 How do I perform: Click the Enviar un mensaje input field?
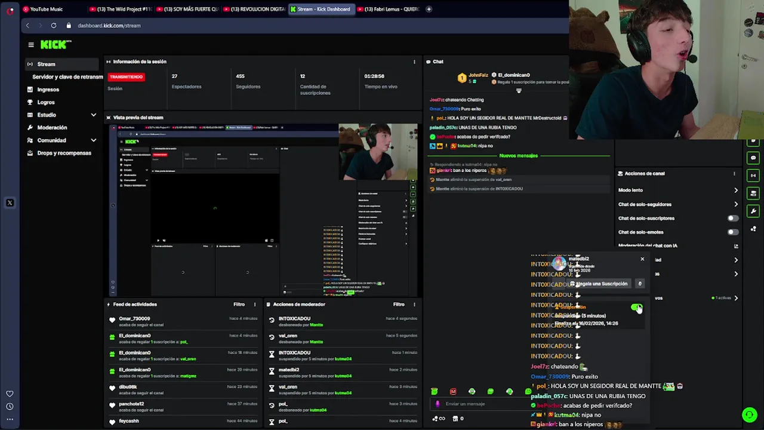(x=480, y=404)
